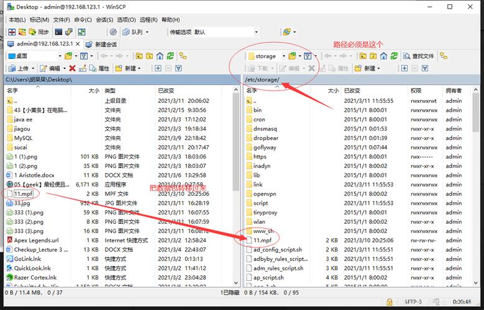Toggle directory tree in remote panel
Viewport: 484px width, 310px height.
[444, 56]
